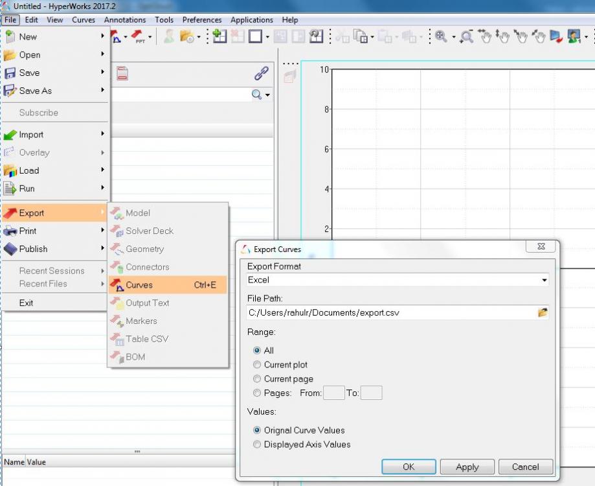Click OK in Export Curves dialog
The height and width of the screenshot is (486, 595).
[409, 467]
